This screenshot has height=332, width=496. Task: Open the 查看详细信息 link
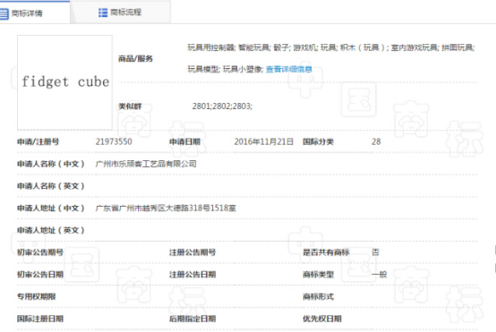[x=289, y=69]
